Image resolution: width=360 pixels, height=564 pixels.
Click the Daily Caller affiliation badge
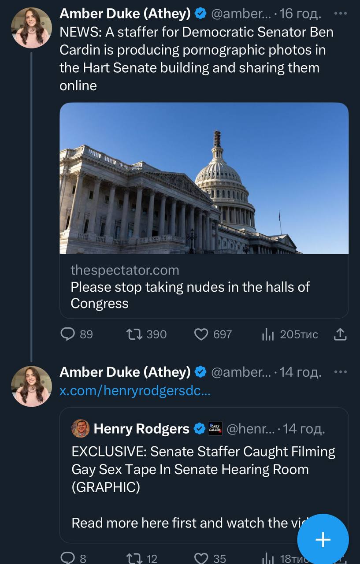point(215,428)
